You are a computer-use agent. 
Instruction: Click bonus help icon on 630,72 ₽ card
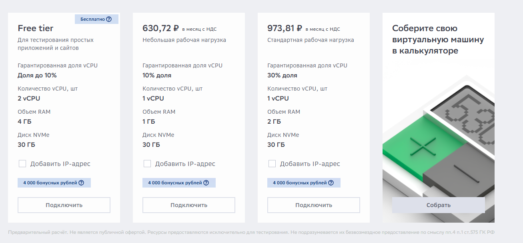(x=206, y=183)
